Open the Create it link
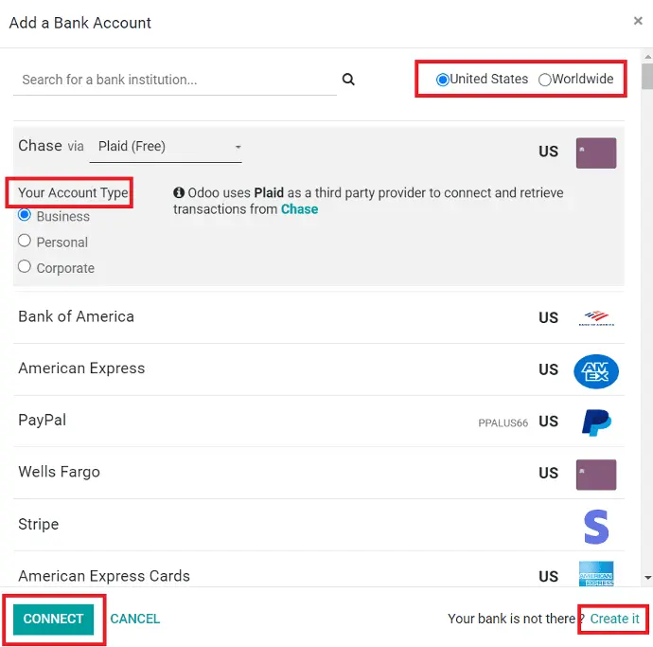This screenshot has height=647, width=653. click(614, 619)
